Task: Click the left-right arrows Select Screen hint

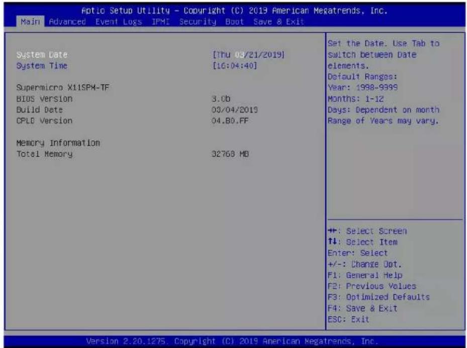Action: click(x=367, y=231)
